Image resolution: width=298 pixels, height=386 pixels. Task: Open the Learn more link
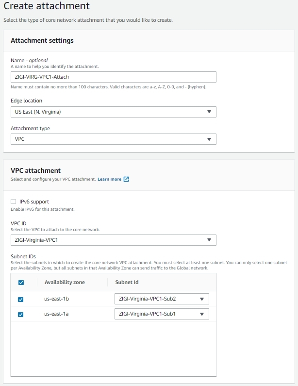click(110, 179)
